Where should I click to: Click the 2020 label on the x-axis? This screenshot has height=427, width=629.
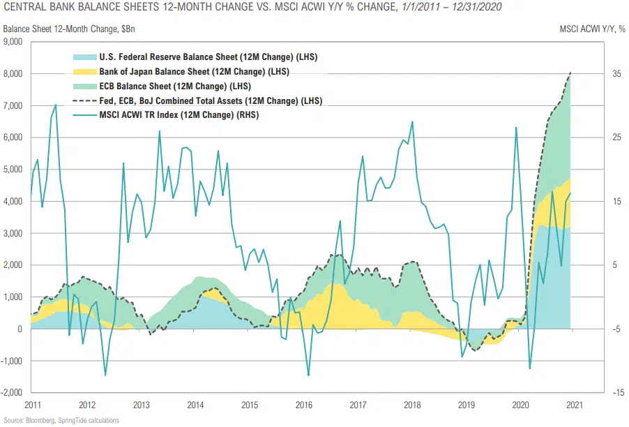click(x=520, y=404)
